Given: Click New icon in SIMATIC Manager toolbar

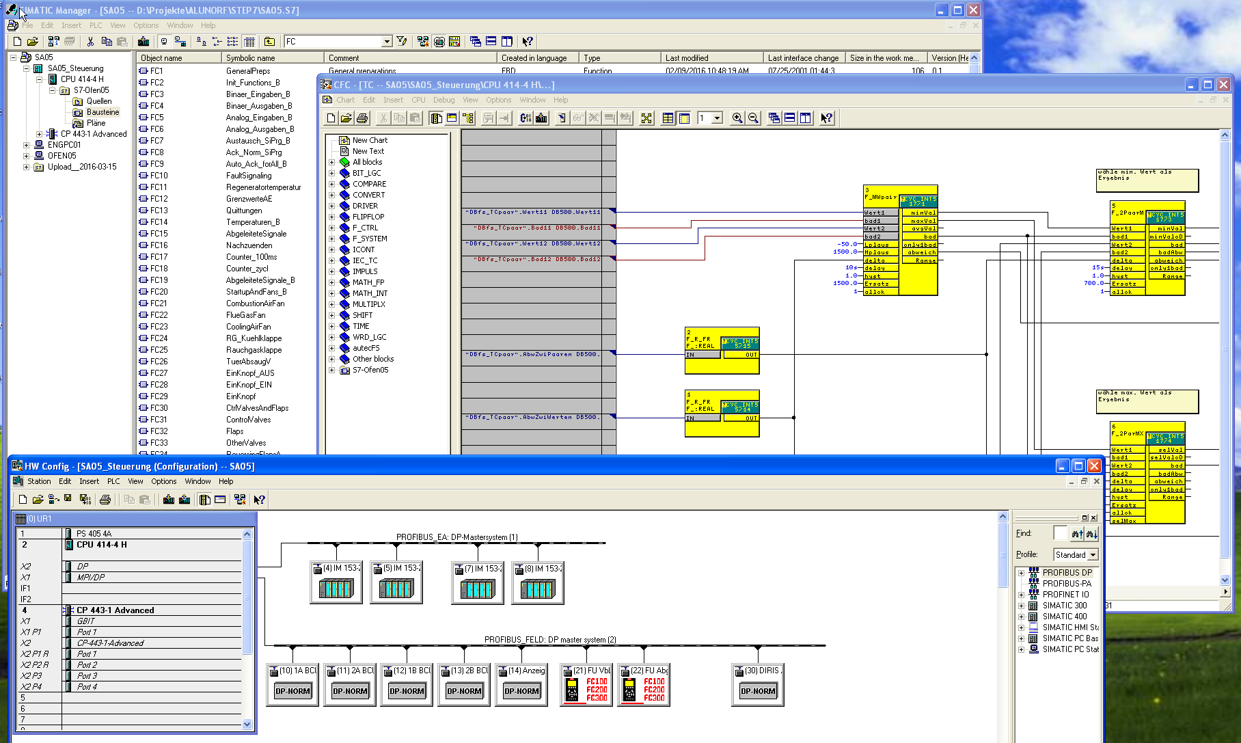Looking at the screenshot, I should pos(18,42).
